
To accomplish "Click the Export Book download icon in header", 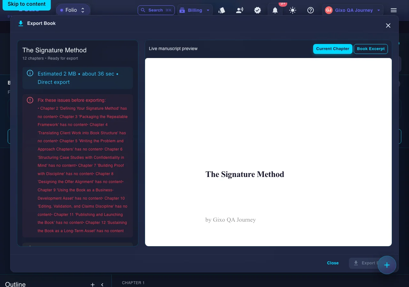I will tap(21, 23).
